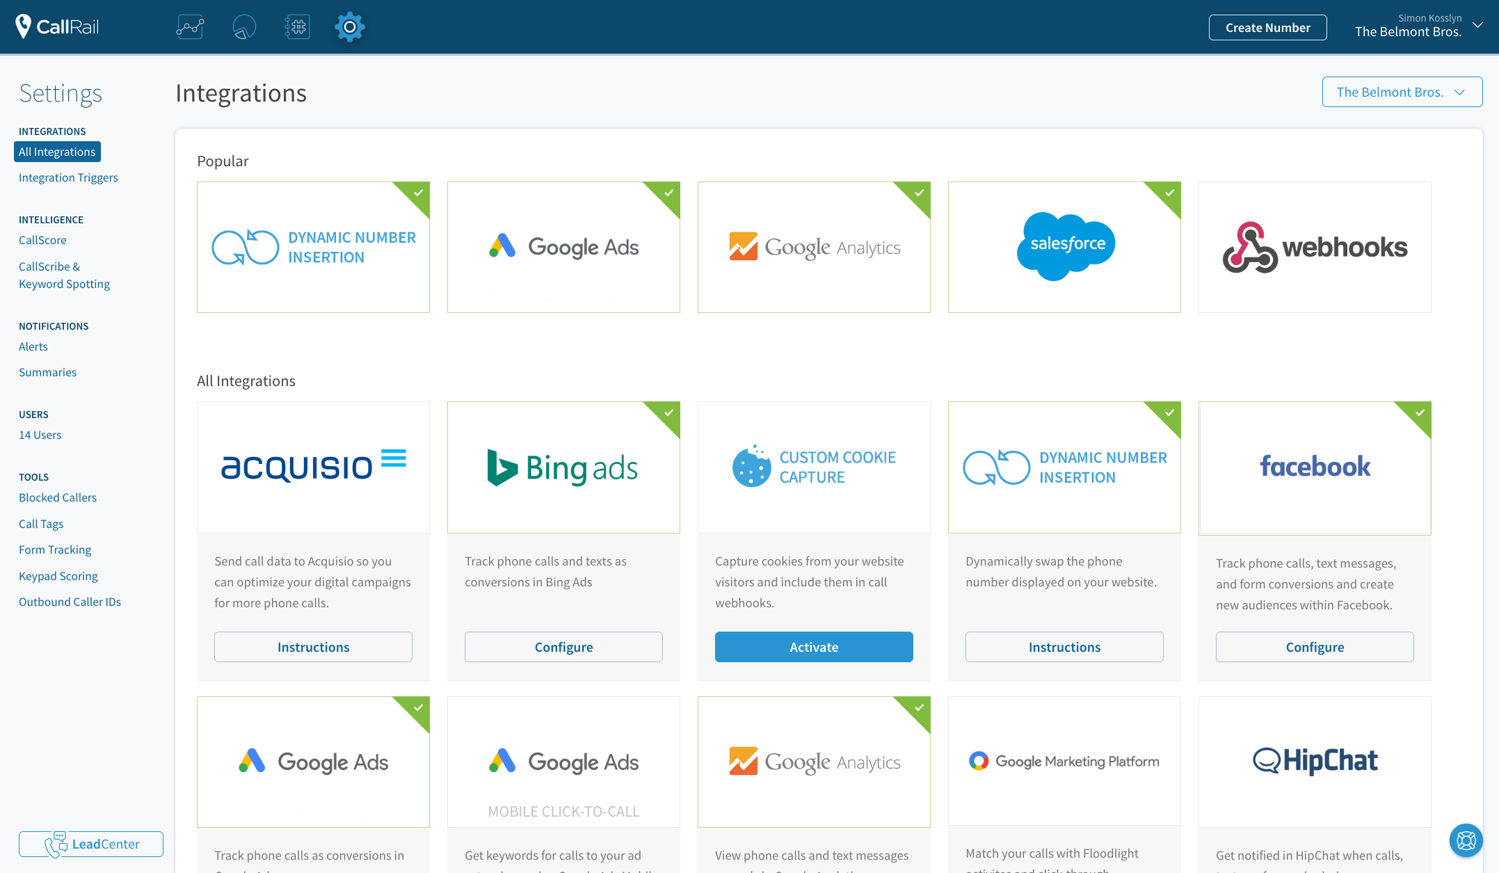This screenshot has width=1499, height=873.
Task: Click green checkmark on popular Google Analytics tile
Action: click(x=919, y=193)
